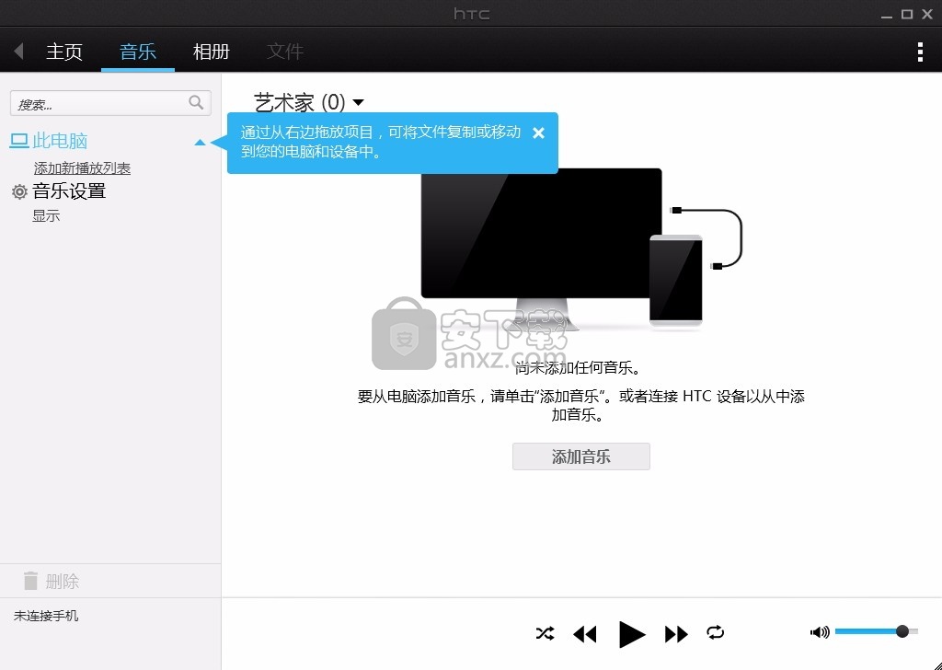Click the search magnifier icon

[x=196, y=103]
